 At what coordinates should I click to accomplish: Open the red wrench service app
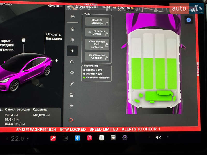[x=53, y=138]
